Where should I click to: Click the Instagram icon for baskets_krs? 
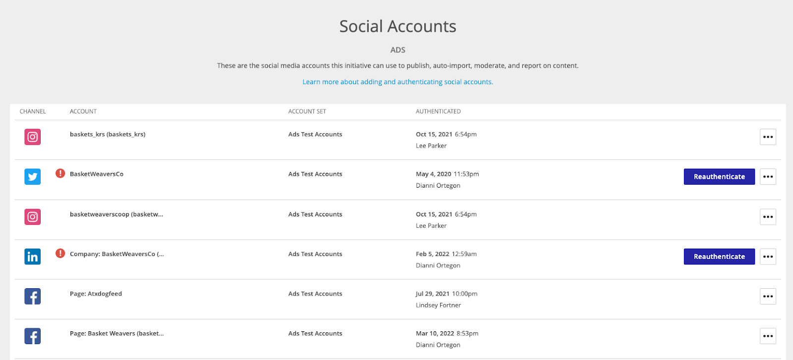[32, 137]
